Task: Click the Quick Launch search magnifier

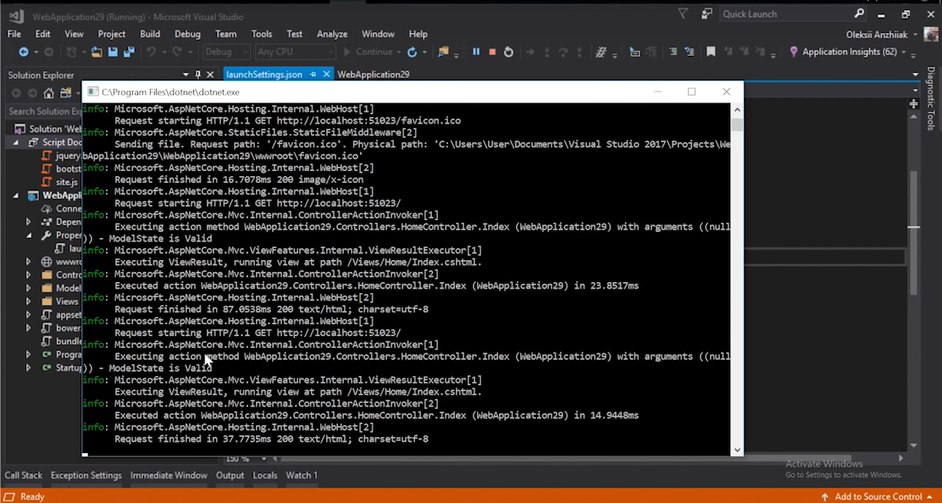Action: click(859, 14)
